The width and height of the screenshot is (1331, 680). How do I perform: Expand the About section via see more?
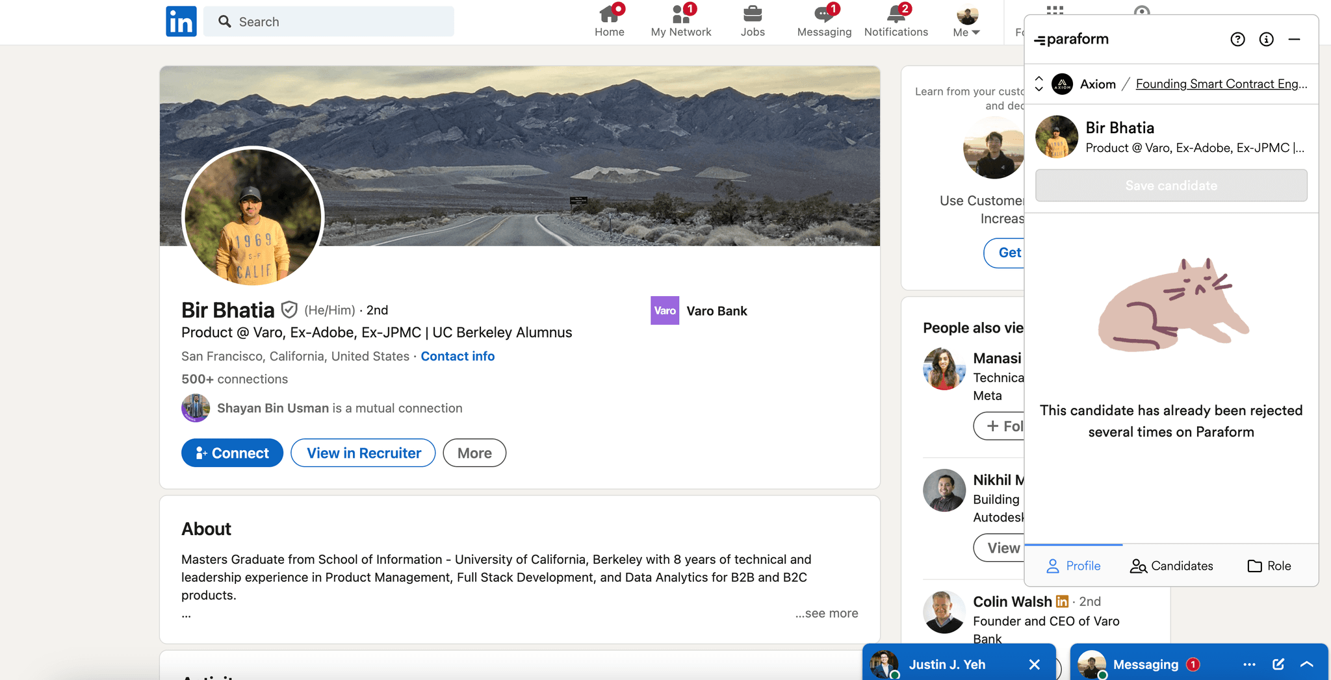826,612
